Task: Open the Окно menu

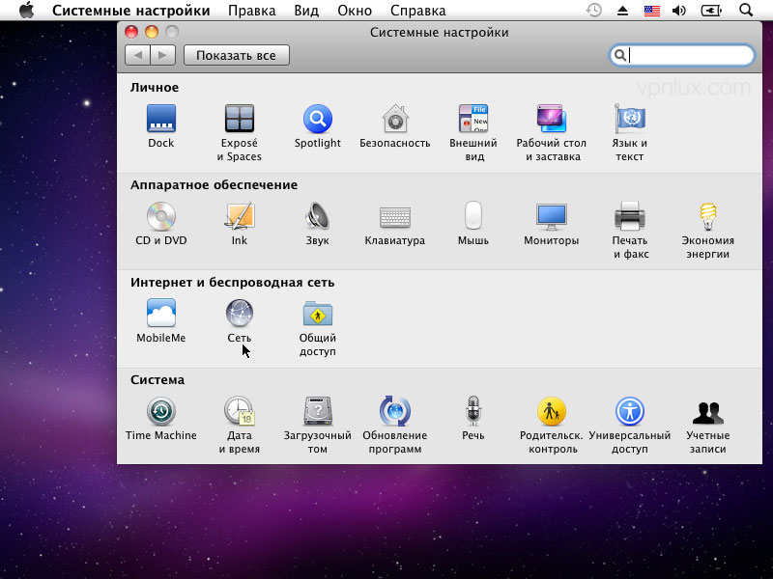Action: pyautogui.click(x=355, y=11)
